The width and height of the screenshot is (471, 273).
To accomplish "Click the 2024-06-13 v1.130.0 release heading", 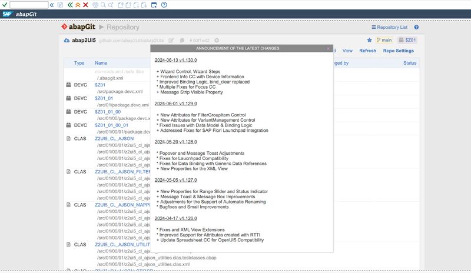I will click(175, 60).
